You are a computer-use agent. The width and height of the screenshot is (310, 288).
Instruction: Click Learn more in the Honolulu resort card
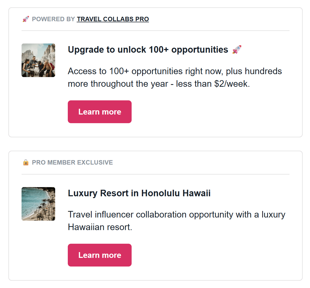tap(100, 255)
